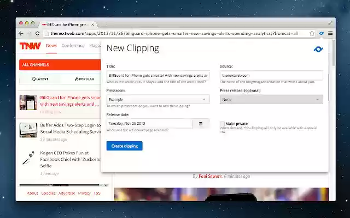The height and width of the screenshot is (218, 350).
Task: Click the Title input field
Action: click(x=158, y=75)
